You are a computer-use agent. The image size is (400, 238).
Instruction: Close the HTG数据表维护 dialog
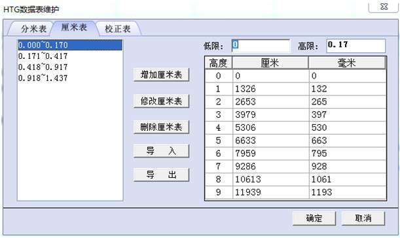pyautogui.click(x=383, y=7)
